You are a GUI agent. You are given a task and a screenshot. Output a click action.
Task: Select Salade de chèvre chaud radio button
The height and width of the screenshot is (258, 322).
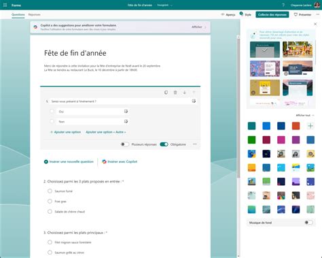50,212
